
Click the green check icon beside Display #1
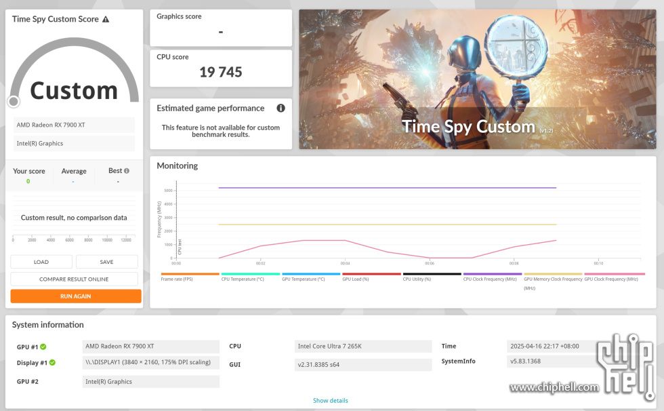[52, 363]
